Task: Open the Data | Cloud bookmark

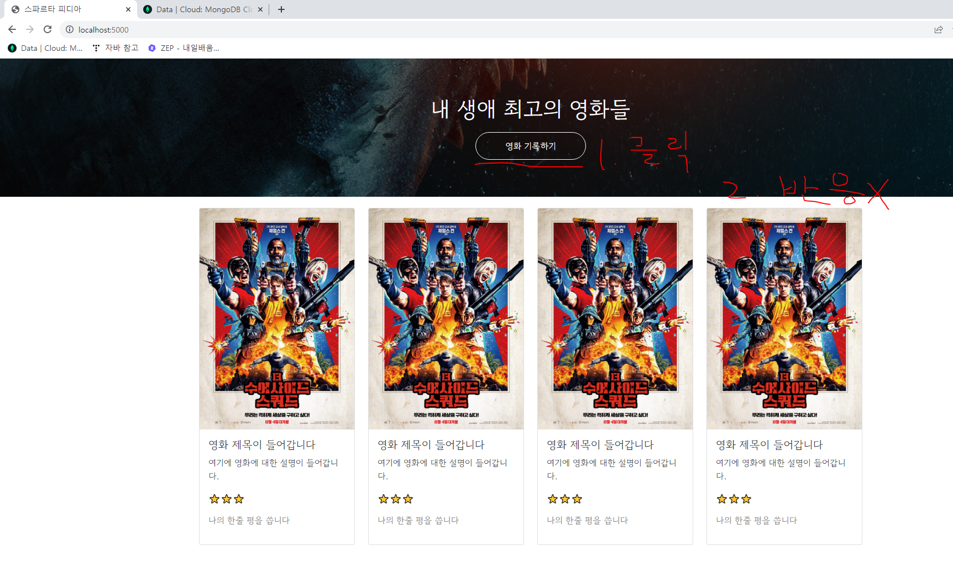Action: [x=45, y=48]
